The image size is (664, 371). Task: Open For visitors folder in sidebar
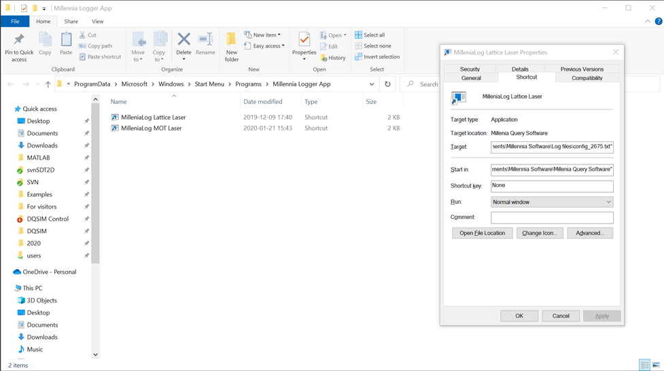pyautogui.click(x=41, y=207)
